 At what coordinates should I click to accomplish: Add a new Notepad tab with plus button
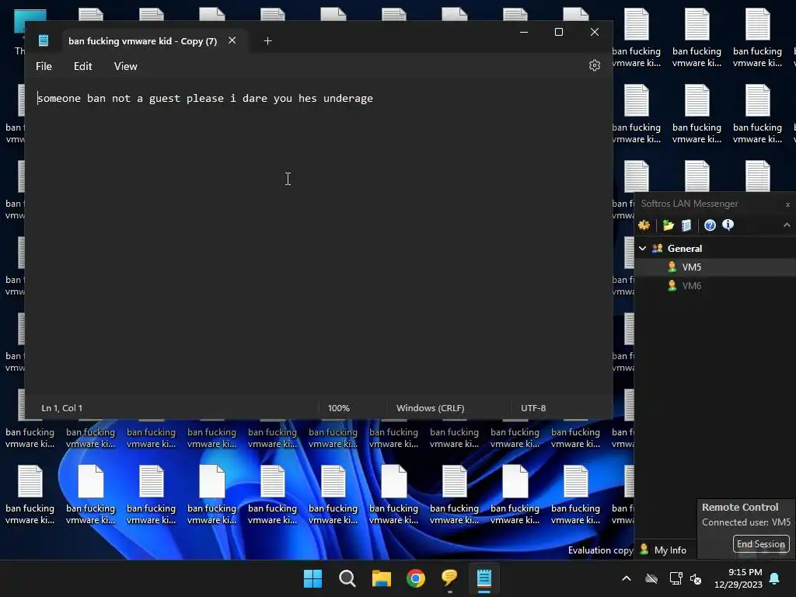[268, 41]
